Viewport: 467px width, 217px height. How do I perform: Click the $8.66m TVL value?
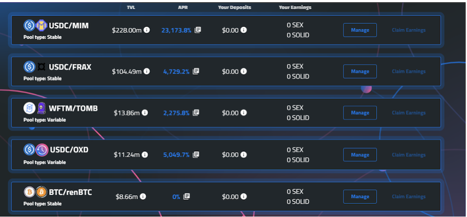127,196
